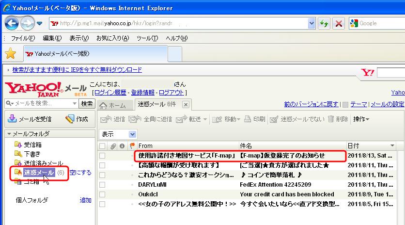Open the 転送 dropdown arrow
Viewport: 405px width, 225px height.
[205, 119]
